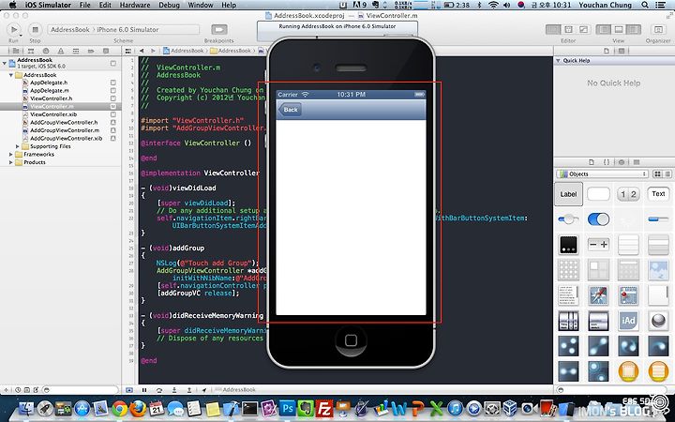
Task: Toggle the Navigator pane view button
Action: coord(603,29)
